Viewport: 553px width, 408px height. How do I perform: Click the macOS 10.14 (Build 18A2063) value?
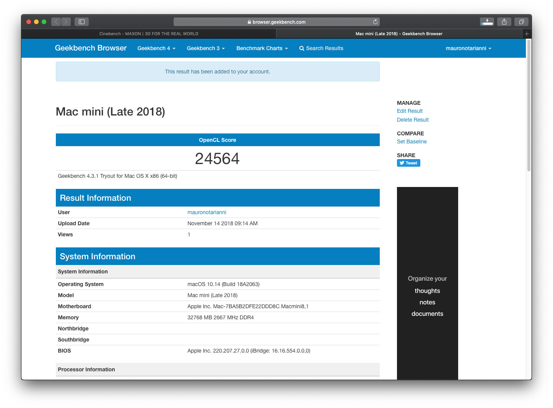[x=223, y=284]
